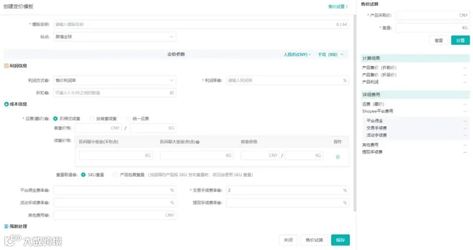
Task: Click the 尾数处理 section heading
Action: [x=16, y=226]
